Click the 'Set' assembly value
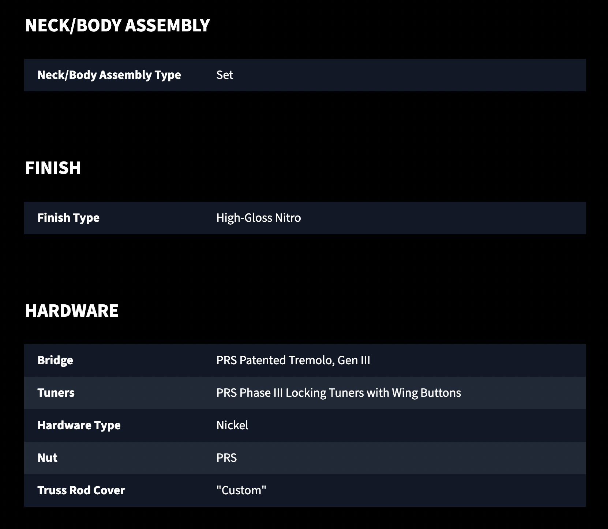Image resolution: width=608 pixels, height=529 pixels. (x=225, y=75)
